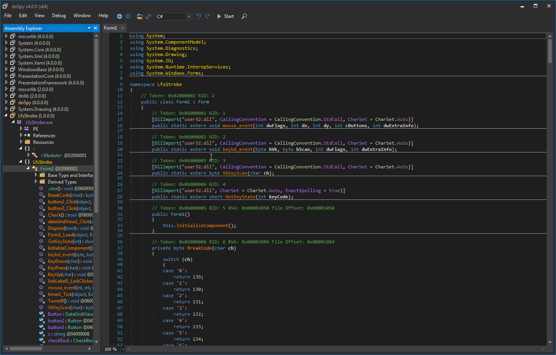Click the Open file folder icon
Image resolution: width=556 pixels, height=355 pixels.
pyautogui.click(x=139, y=16)
